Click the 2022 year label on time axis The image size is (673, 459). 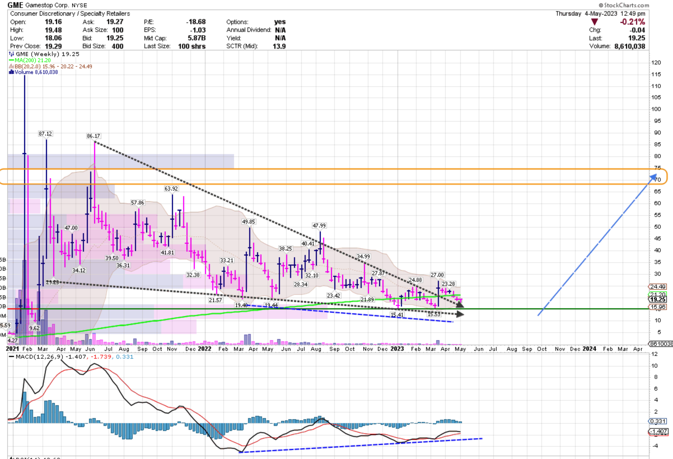(204, 349)
